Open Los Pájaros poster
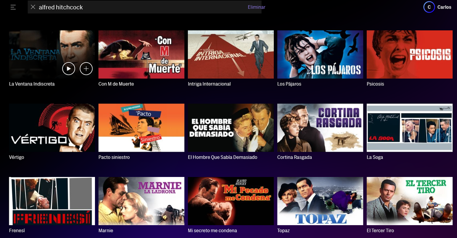This screenshot has height=238, width=457. pos(320,54)
